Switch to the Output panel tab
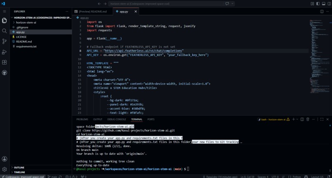 [x=98, y=119]
